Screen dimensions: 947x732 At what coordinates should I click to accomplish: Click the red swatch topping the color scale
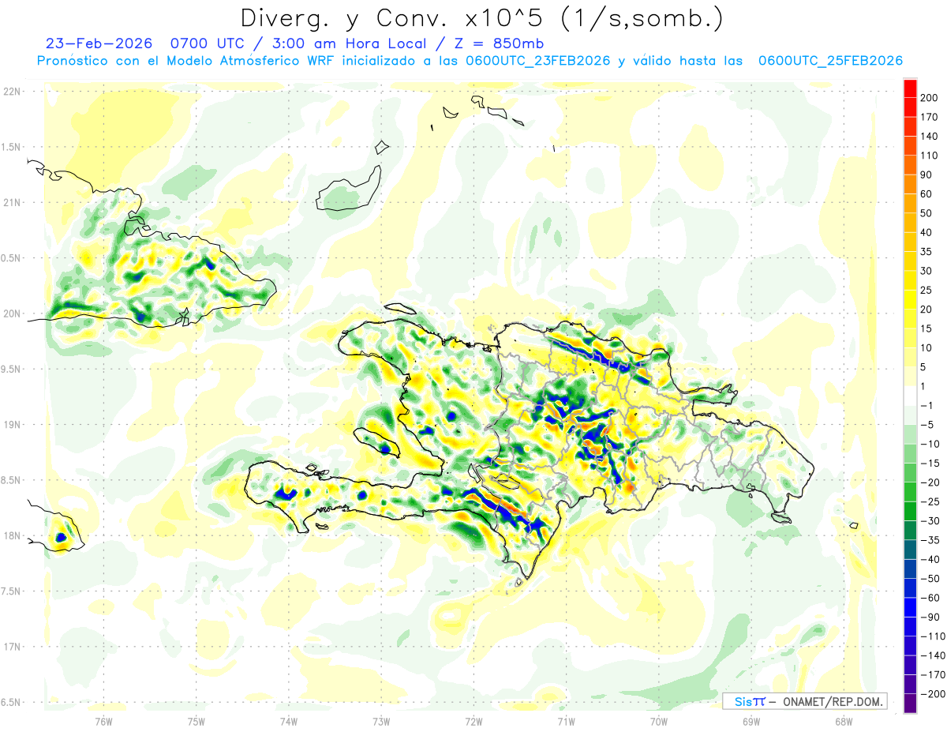(910, 88)
